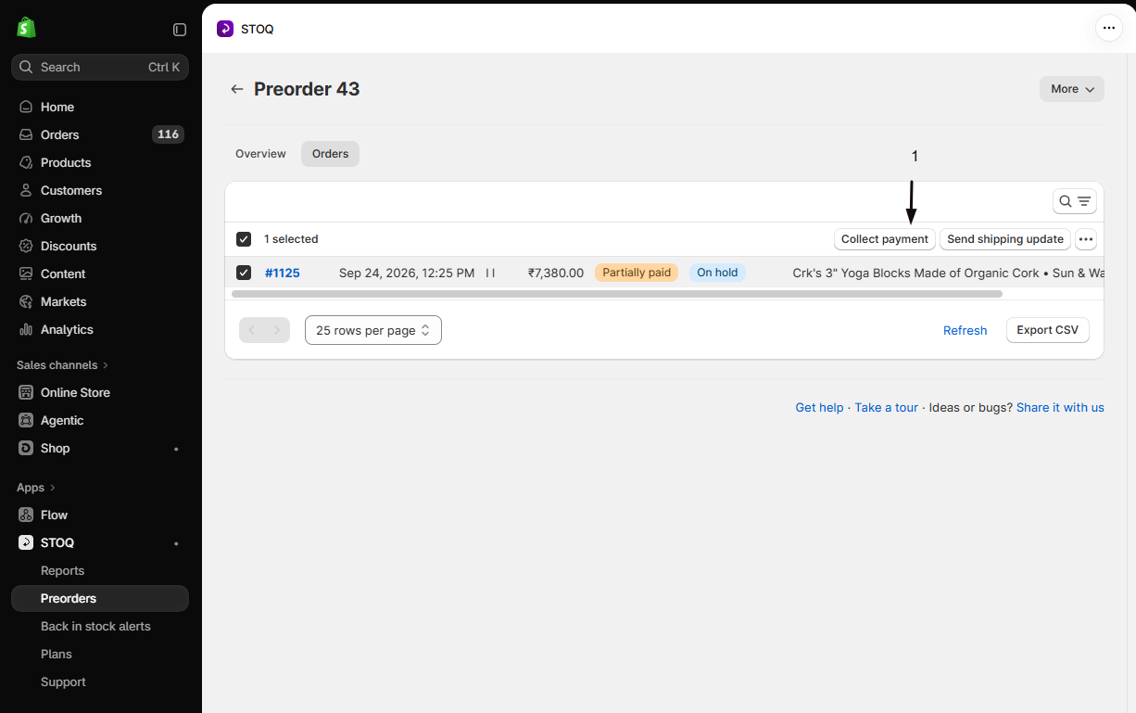
Task: Click the Analytics bar chart icon
Action: [x=26, y=329]
